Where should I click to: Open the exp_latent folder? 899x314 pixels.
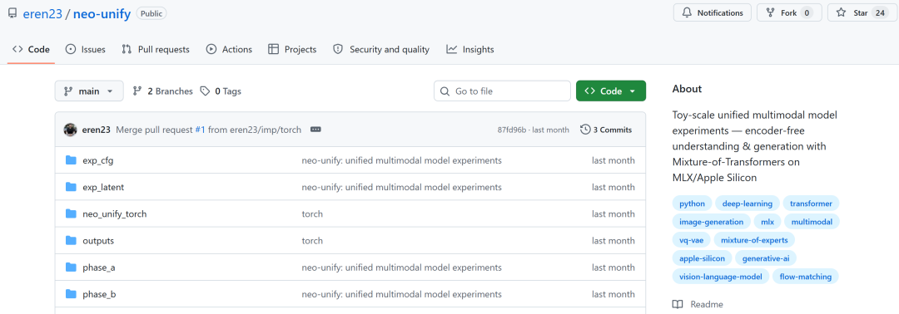coord(103,187)
